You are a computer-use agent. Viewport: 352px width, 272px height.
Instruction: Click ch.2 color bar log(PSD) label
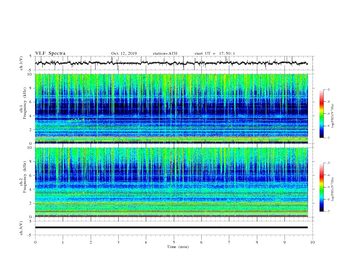click(333, 189)
